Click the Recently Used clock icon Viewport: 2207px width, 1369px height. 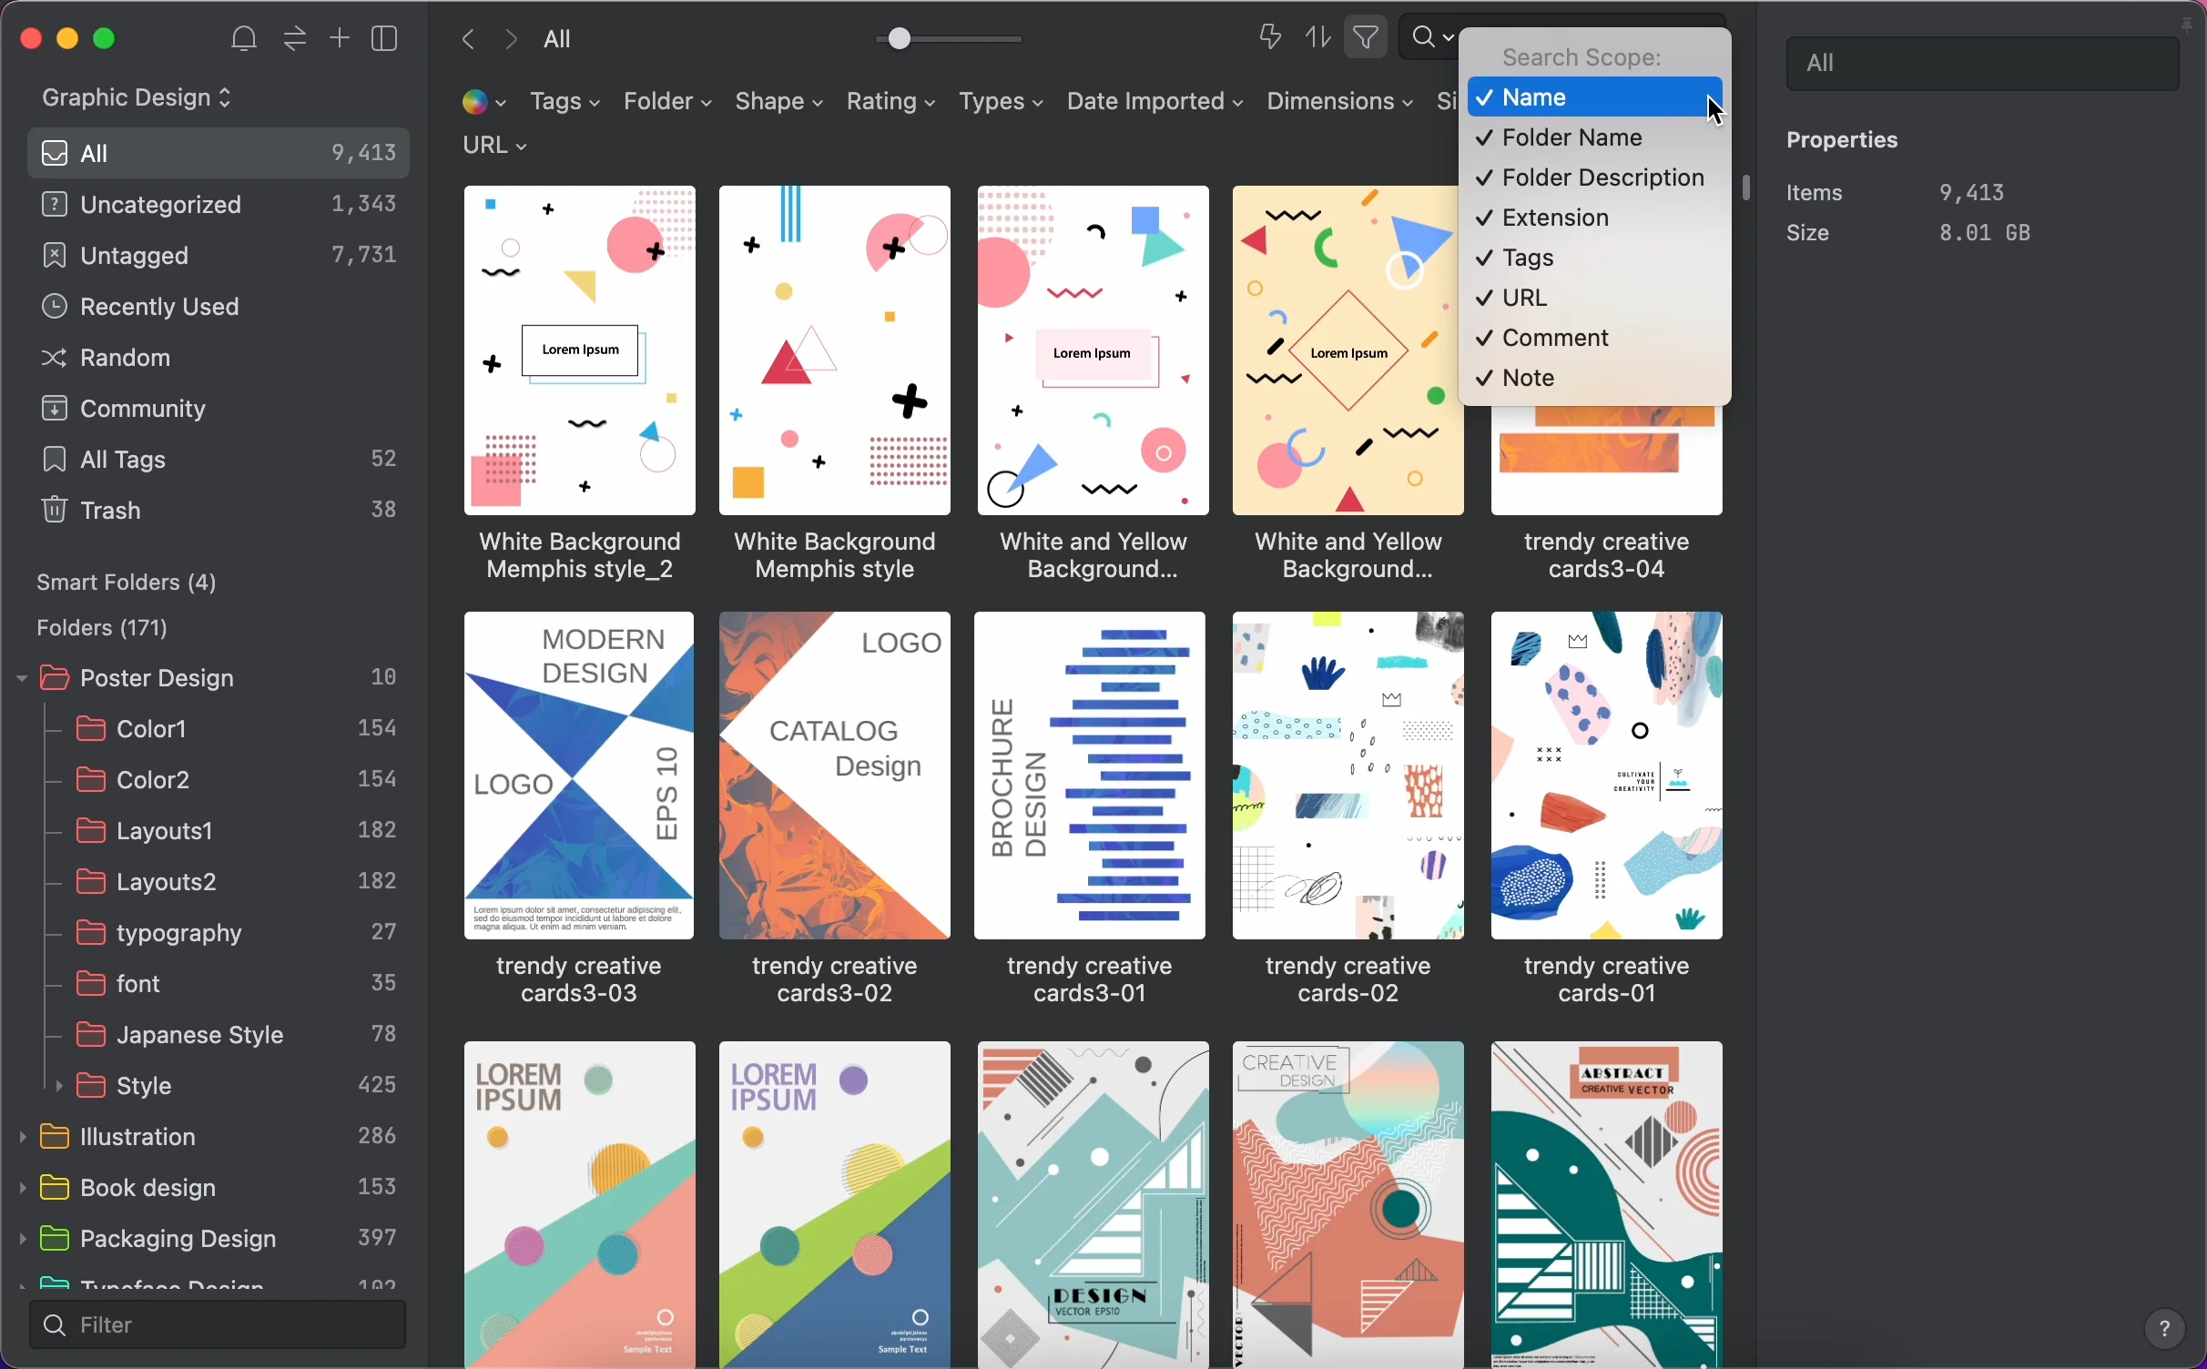click(55, 307)
